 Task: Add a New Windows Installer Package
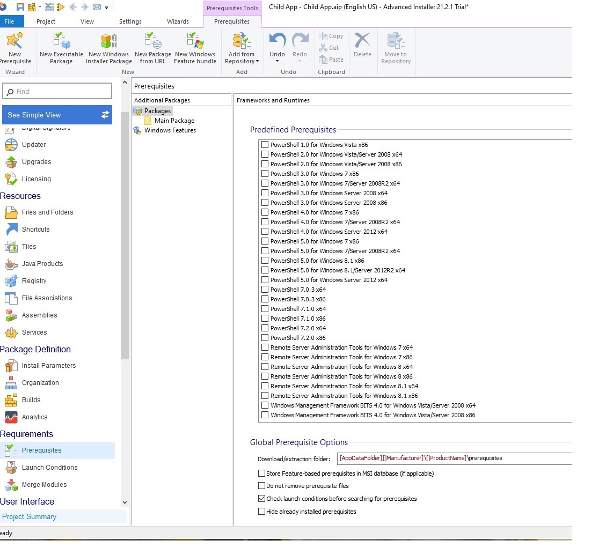pyautogui.click(x=108, y=48)
